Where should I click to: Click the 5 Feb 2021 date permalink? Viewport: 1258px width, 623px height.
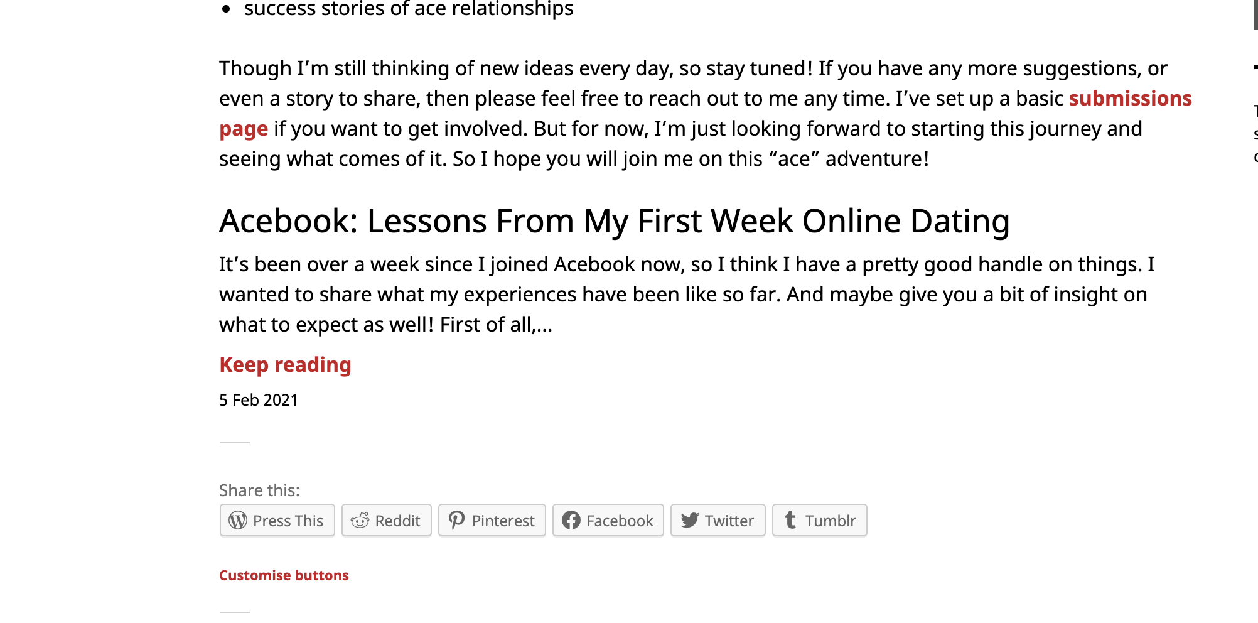pos(258,399)
